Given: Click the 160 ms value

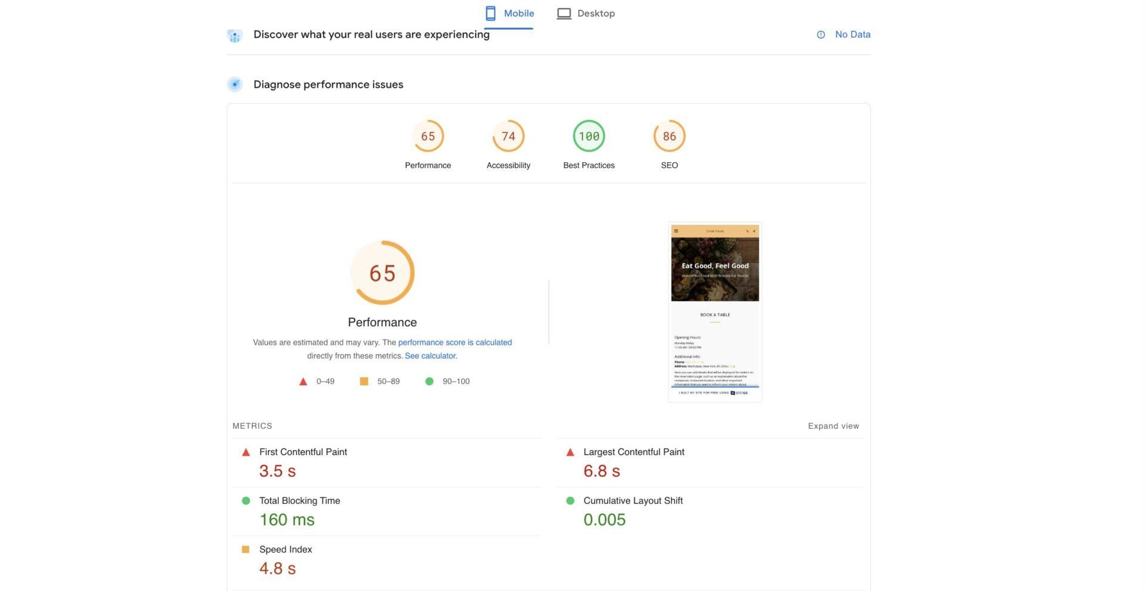Looking at the screenshot, I should [287, 520].
